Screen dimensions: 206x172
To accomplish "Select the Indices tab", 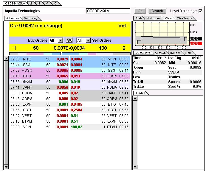I will coord(175,53).
